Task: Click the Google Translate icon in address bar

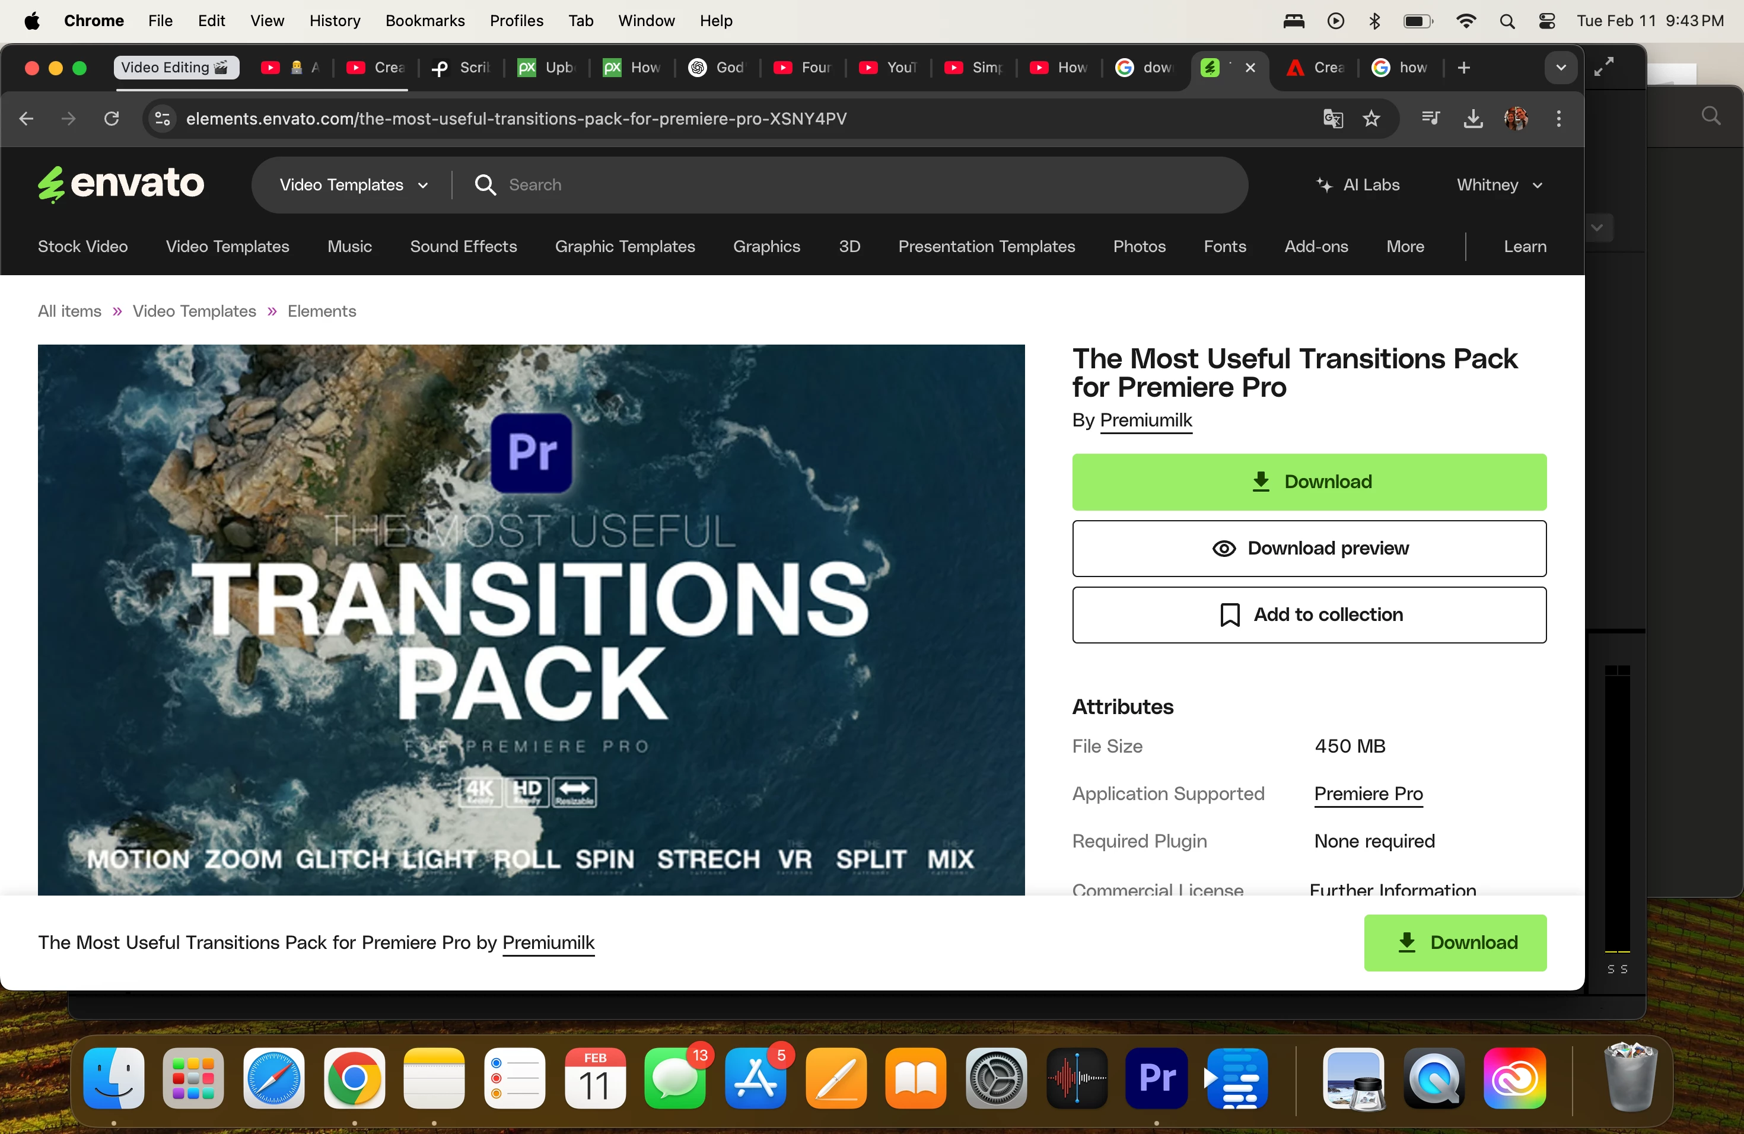Action: tap(1332, 119)
